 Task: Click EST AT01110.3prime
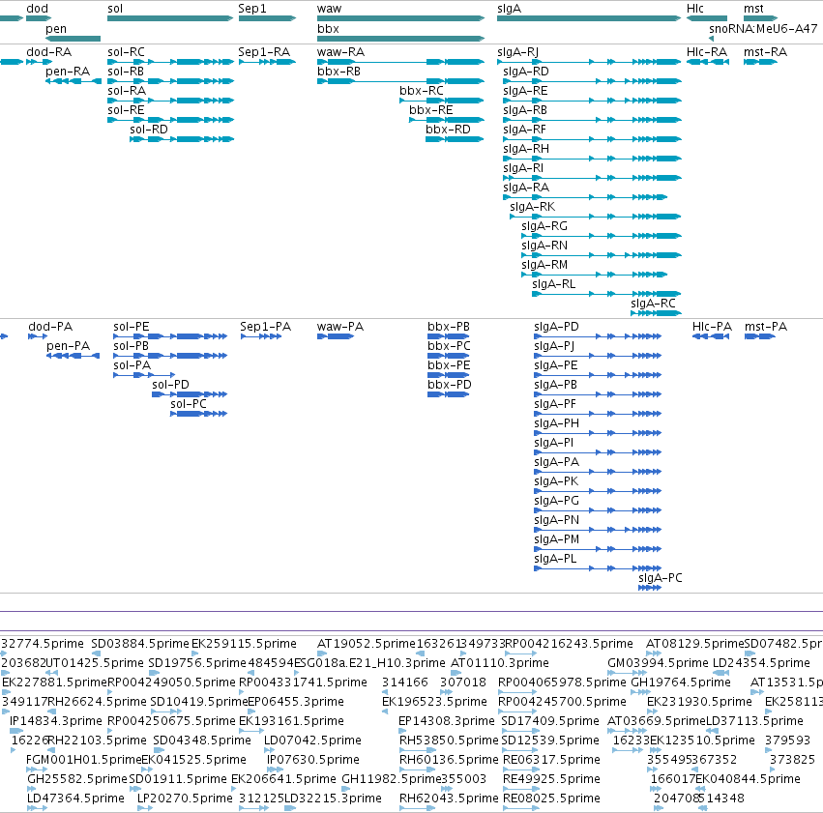[x=500, y=663]
